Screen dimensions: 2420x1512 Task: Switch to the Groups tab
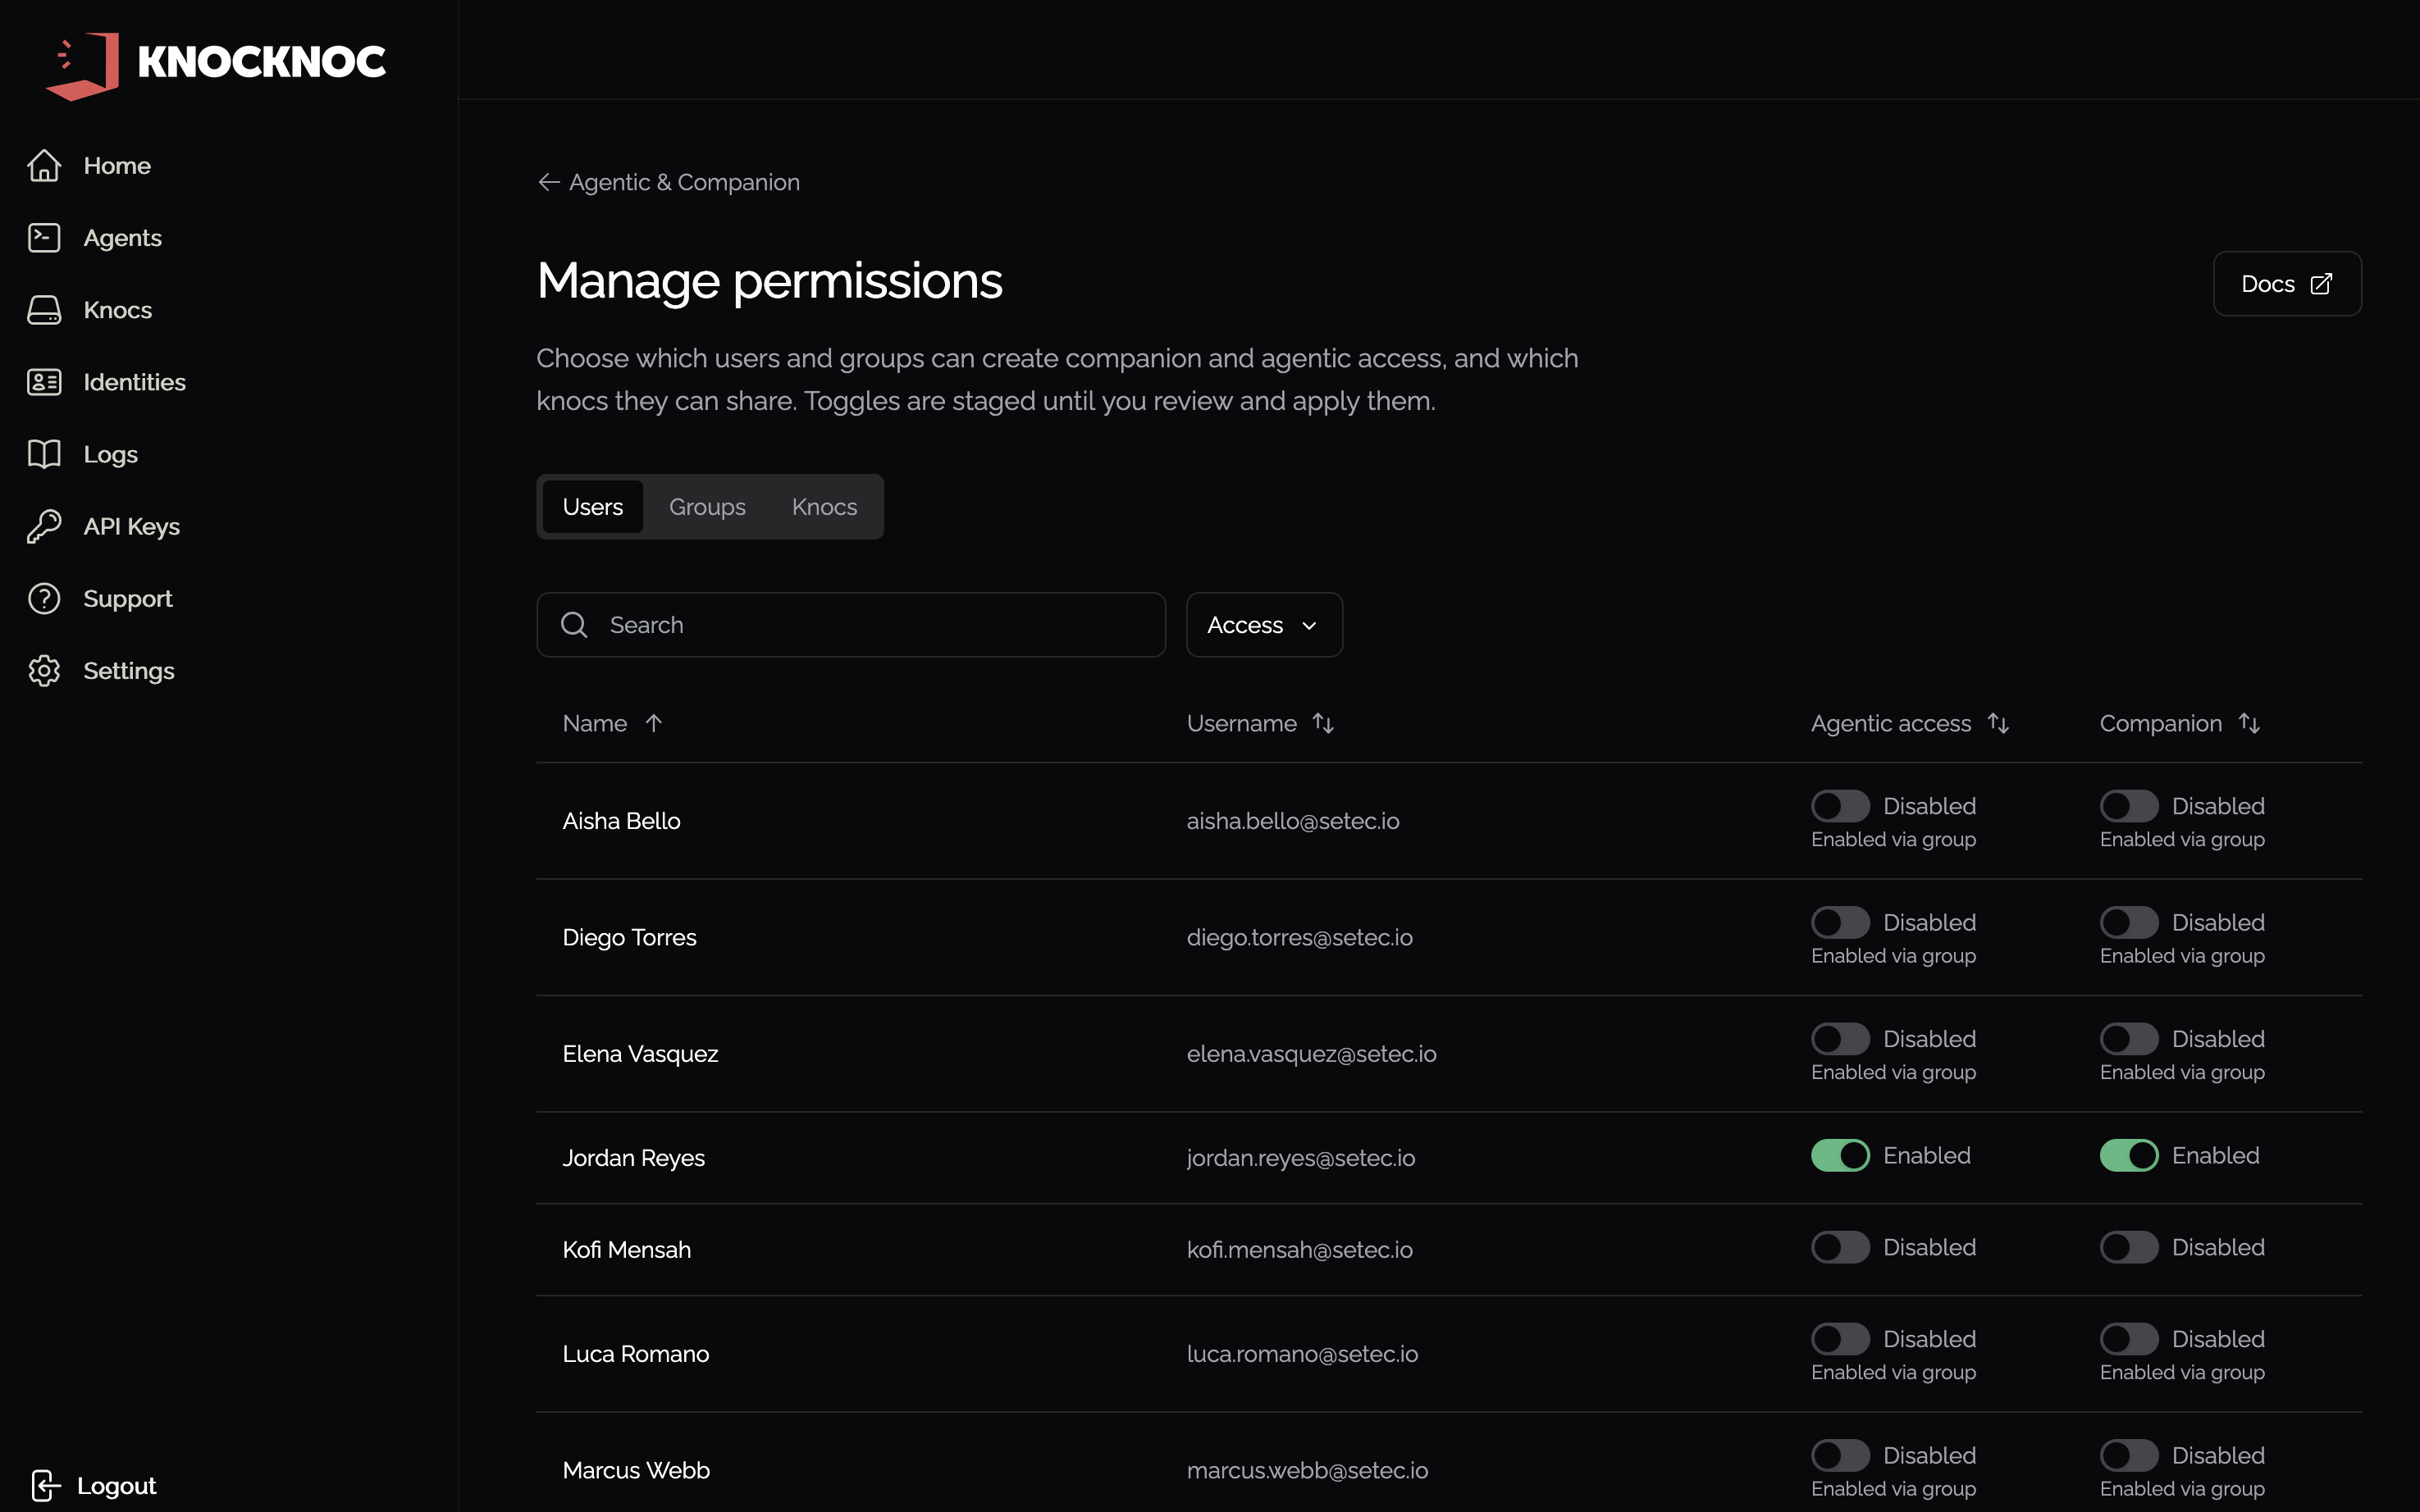[x=706, y=506]
